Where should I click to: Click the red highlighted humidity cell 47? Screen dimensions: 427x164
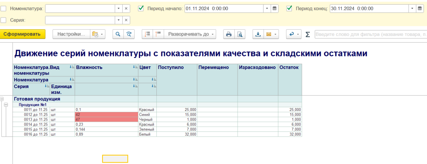[x=106, y=119]
